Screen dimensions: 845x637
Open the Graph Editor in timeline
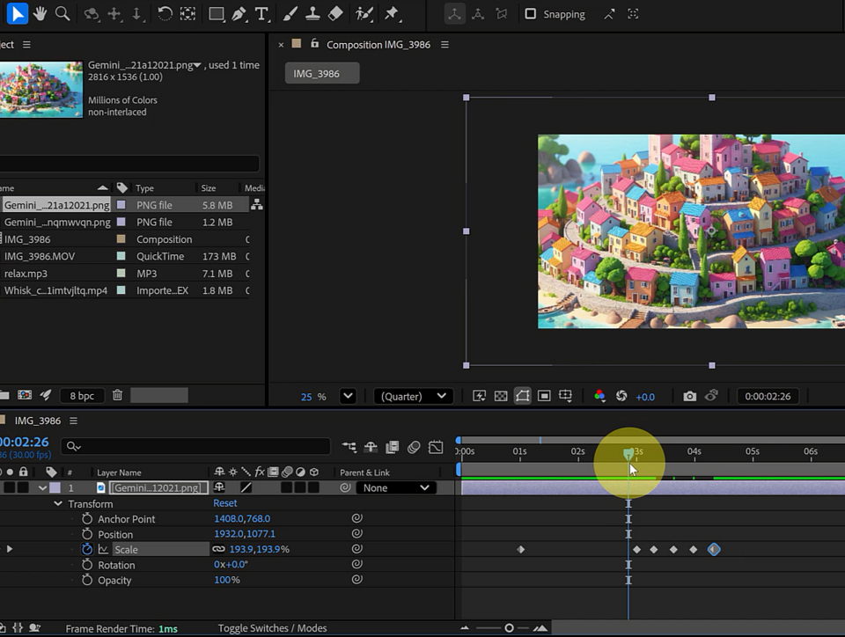click(436, 448)
